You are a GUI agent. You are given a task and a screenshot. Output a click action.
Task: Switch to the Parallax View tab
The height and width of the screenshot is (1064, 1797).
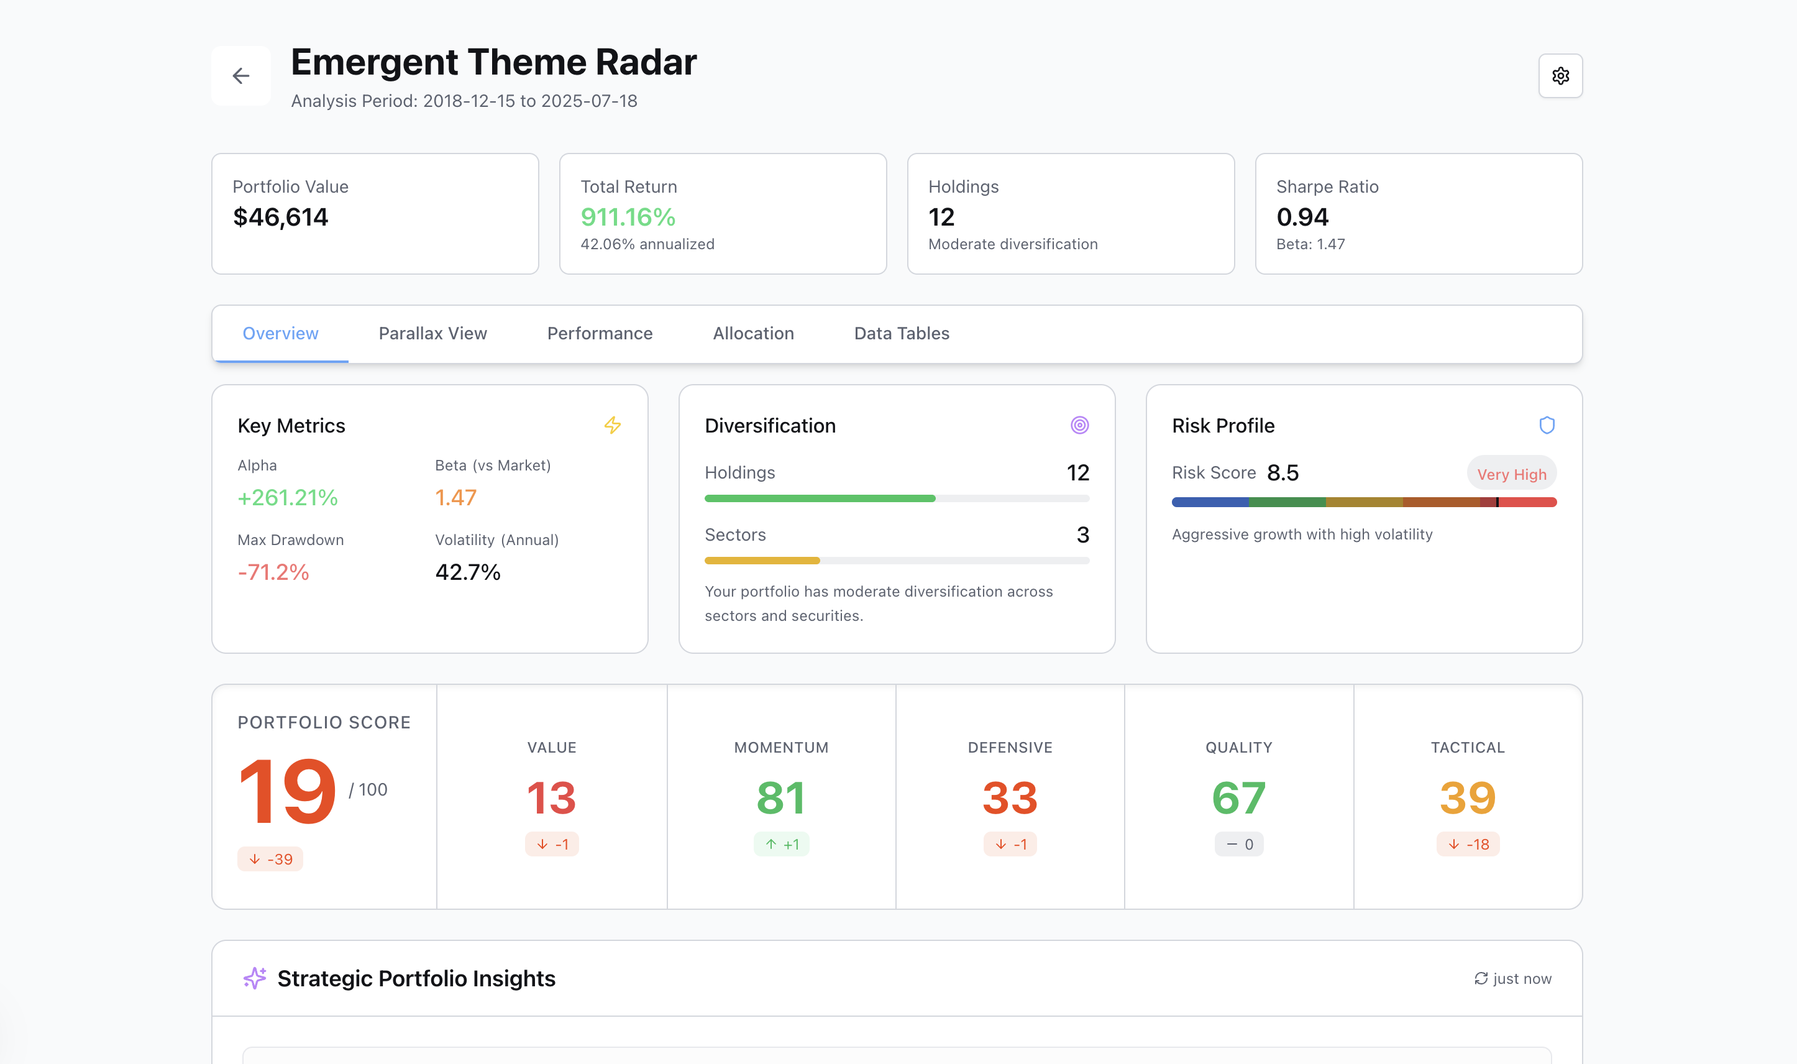(x=432, y=332)
